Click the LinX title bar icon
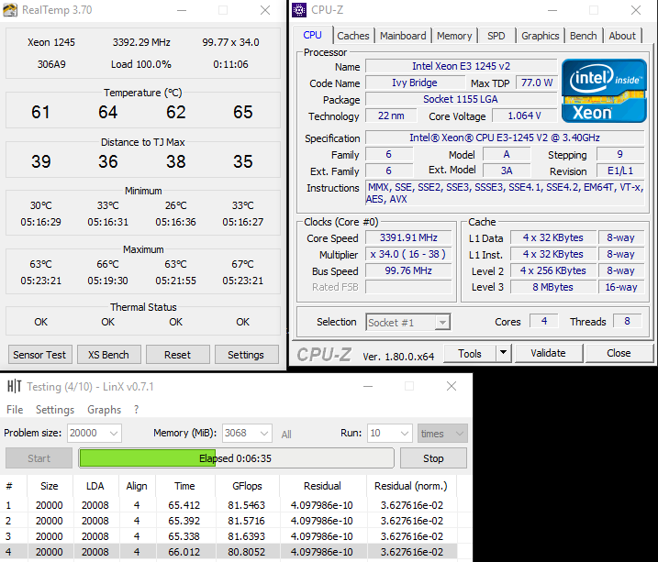Image resolution: width=658 pixels, height=562 pixels. coord(14,387)
